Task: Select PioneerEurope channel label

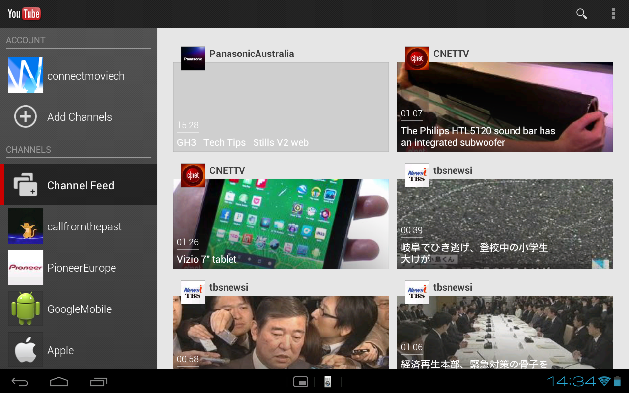Action: (x=82, y=268)
